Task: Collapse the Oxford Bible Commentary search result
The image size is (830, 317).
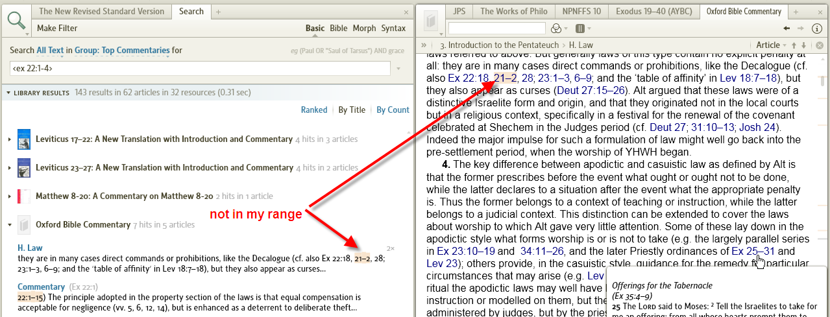Action: (x=10, y=225)
